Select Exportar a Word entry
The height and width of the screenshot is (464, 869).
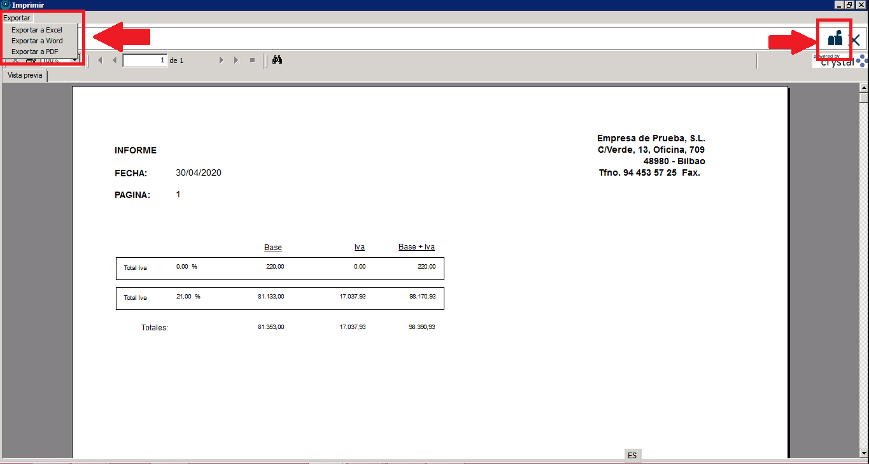[x=37, y=41]
